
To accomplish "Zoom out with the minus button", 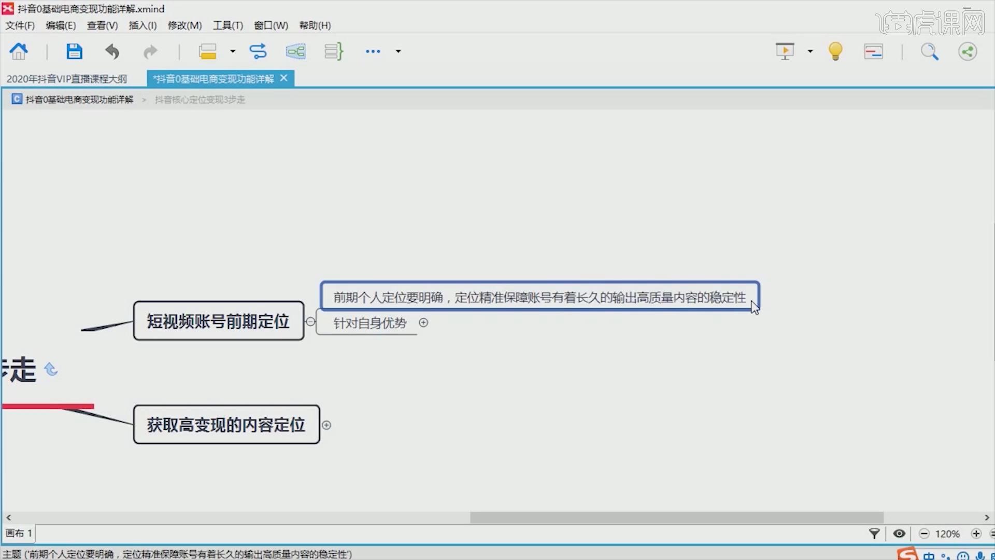I will [x=924, y=534].
